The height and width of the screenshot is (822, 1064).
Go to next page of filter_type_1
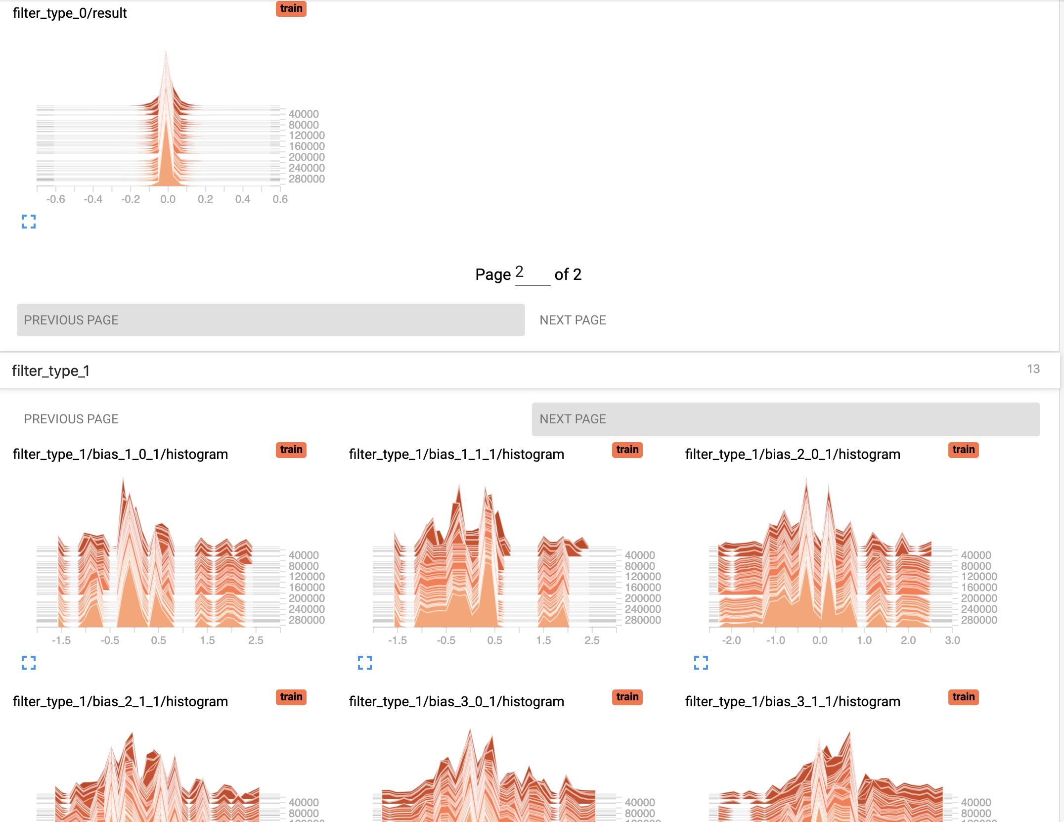[x=785, y=419]
